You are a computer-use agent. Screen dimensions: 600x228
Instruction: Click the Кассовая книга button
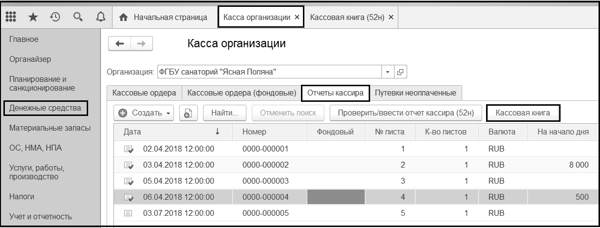pos(523,113)
